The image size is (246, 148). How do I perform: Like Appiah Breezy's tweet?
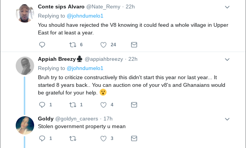[x=103, y=105]
